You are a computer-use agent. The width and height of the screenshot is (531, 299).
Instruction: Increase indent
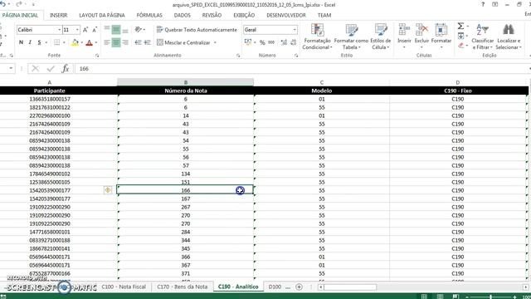(x=148, y=42)
